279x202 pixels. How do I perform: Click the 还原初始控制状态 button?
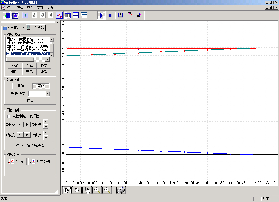pos(30,146)
